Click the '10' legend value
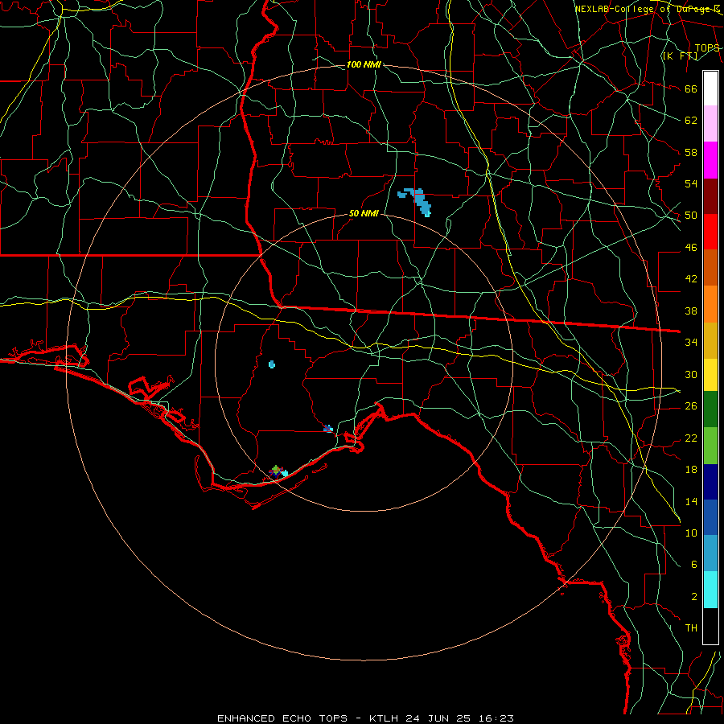Screen dimensions: 724x724 [x=691, y=533]
